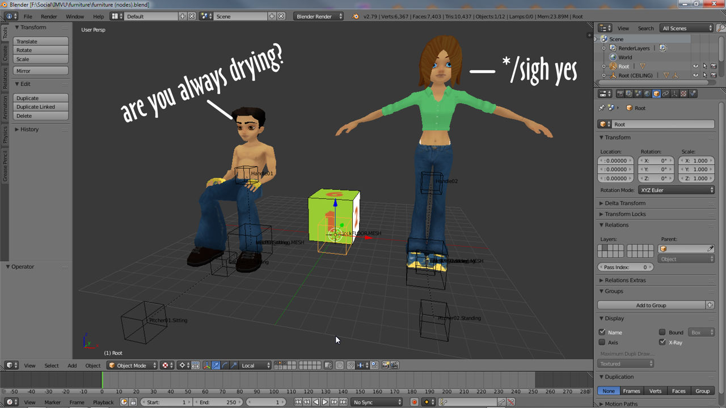
Task: Open the Object Data tab (empty axes icon)
Action: [x=674, y=93]
